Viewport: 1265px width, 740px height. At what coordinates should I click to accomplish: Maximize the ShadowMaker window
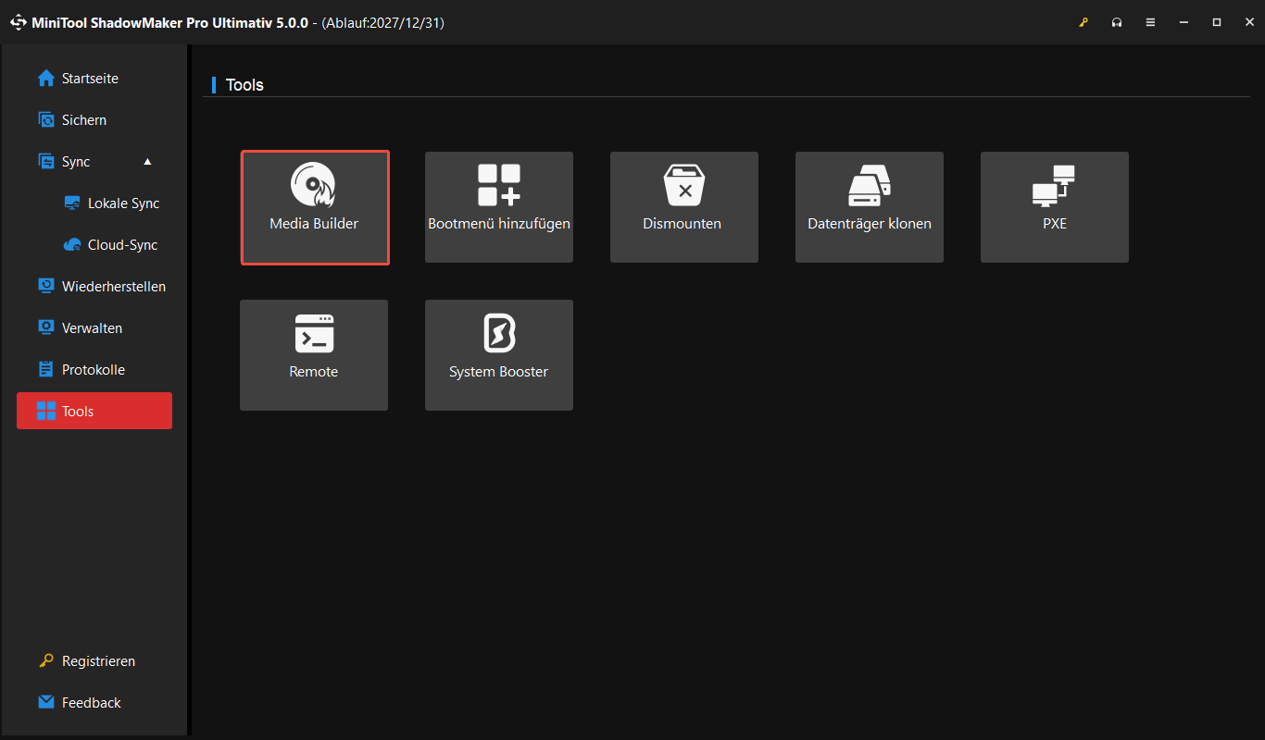click(x=1217, y=22)
